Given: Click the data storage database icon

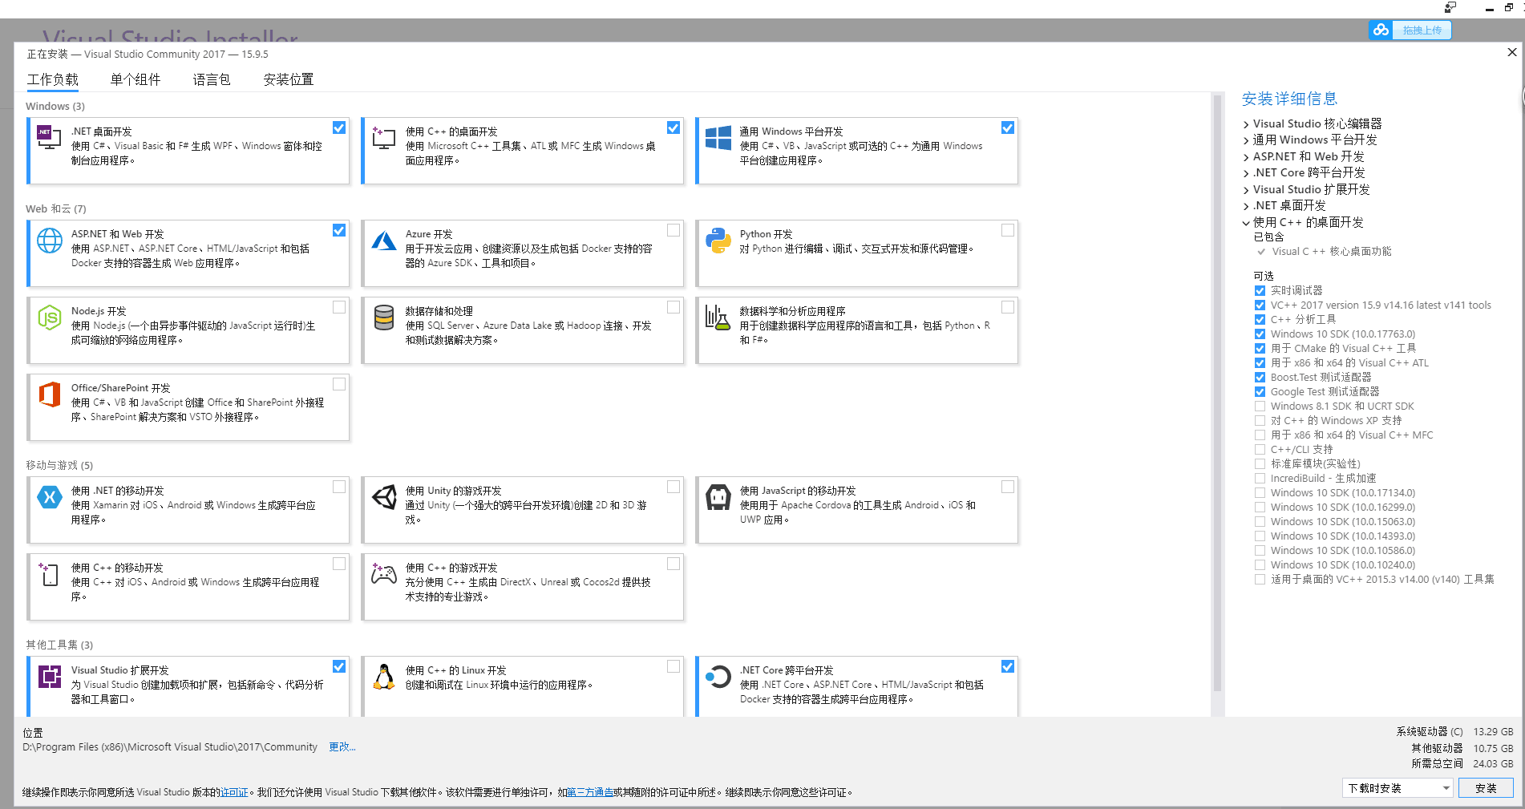Looking at the screenshot, I should click(384, 318).
